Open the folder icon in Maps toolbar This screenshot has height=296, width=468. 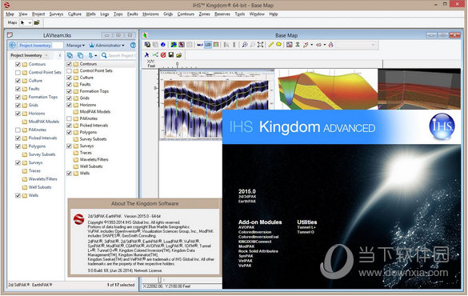[x=37, y=22]
